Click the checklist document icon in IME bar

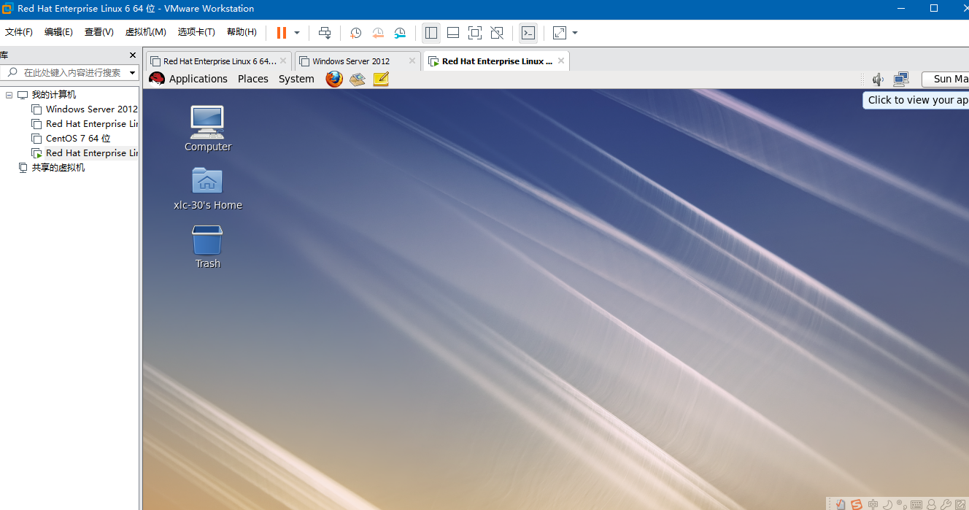[841, 504]
